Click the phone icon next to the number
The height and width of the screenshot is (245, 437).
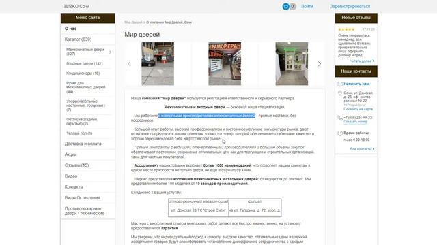coord(340,118)
